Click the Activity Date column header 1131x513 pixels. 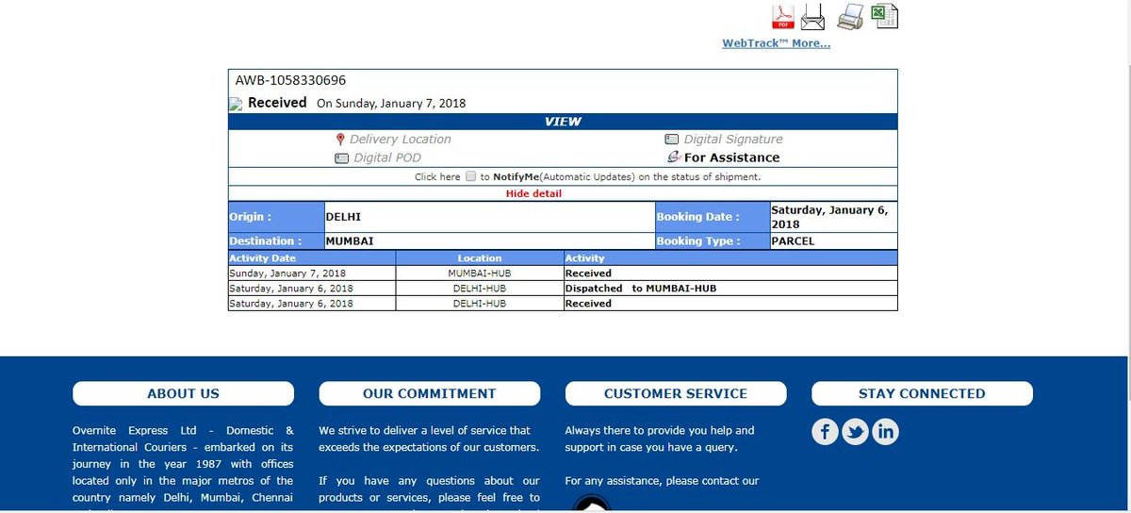pyautogui.click(x=312, y=257)
